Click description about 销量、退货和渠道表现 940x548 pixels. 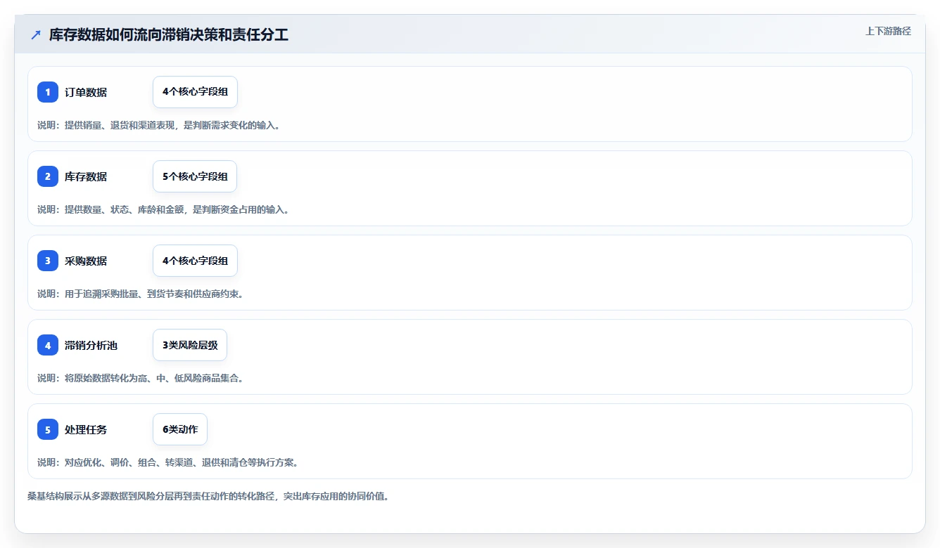[x=158, y=125]
